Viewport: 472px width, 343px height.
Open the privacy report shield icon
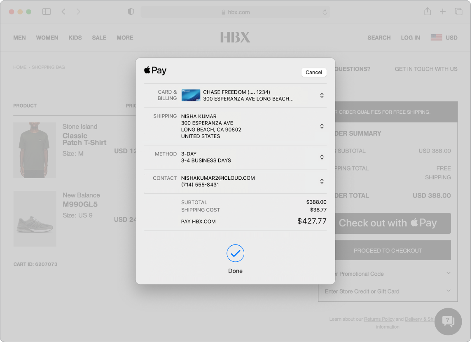[x=130, y=12]
